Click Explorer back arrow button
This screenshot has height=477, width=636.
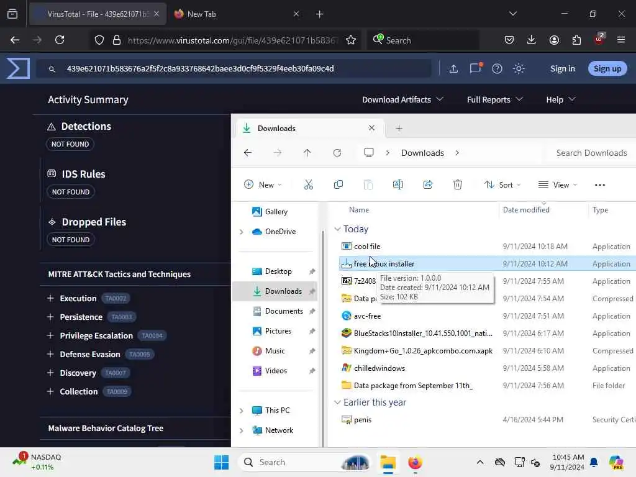tap(248, 153)
